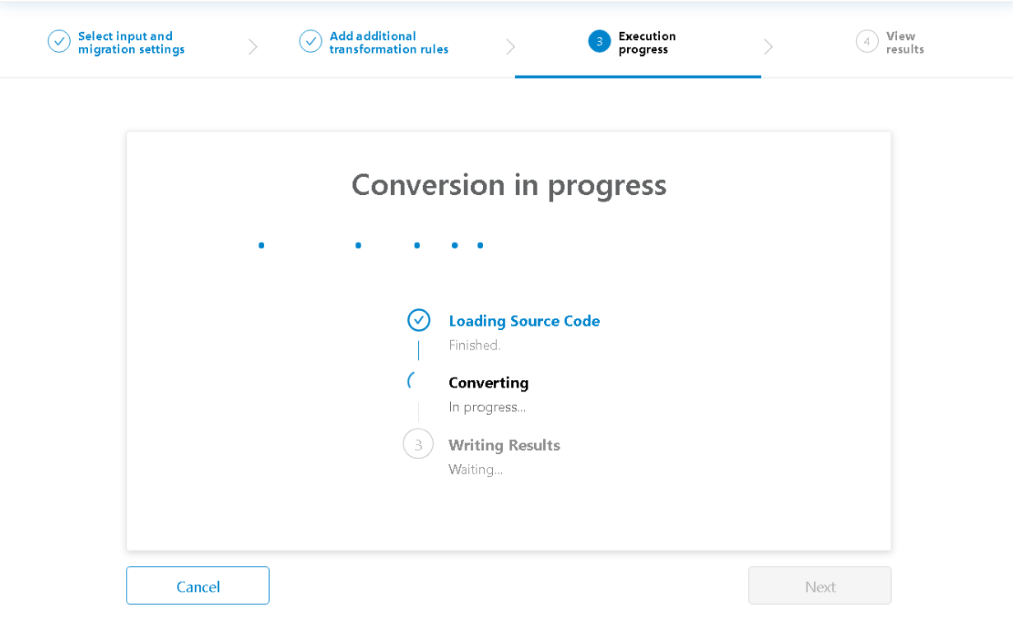Image resolution: width=1013 pixels, height=617 pixels.
Task: Click the step 3 circle icon
Action: [599, 41]
